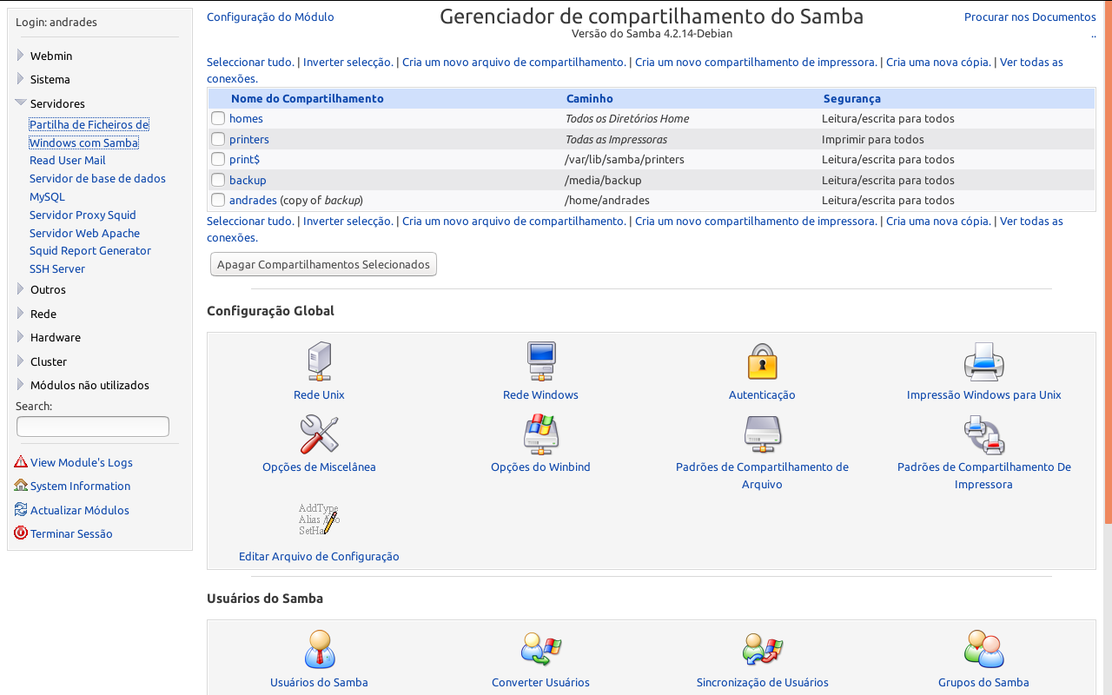Open the Rede Unix server icon

(319, 361)
